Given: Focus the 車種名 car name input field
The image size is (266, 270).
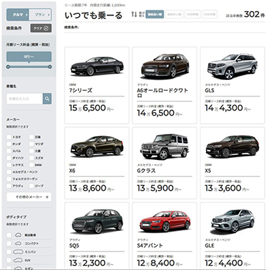Looking at the screenshot, I should pyautogui.click(x=25, y=98).
